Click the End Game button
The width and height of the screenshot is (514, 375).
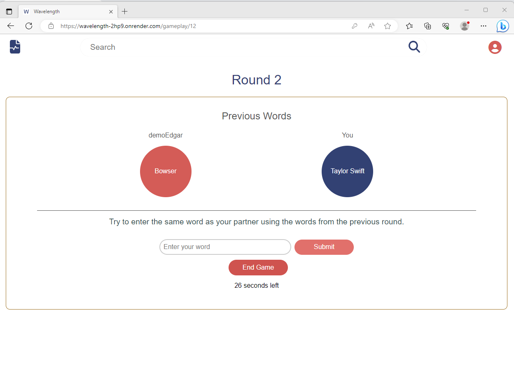point(258,268)
